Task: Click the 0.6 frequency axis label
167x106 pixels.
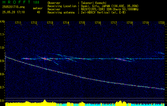Action: pos(2,101)
